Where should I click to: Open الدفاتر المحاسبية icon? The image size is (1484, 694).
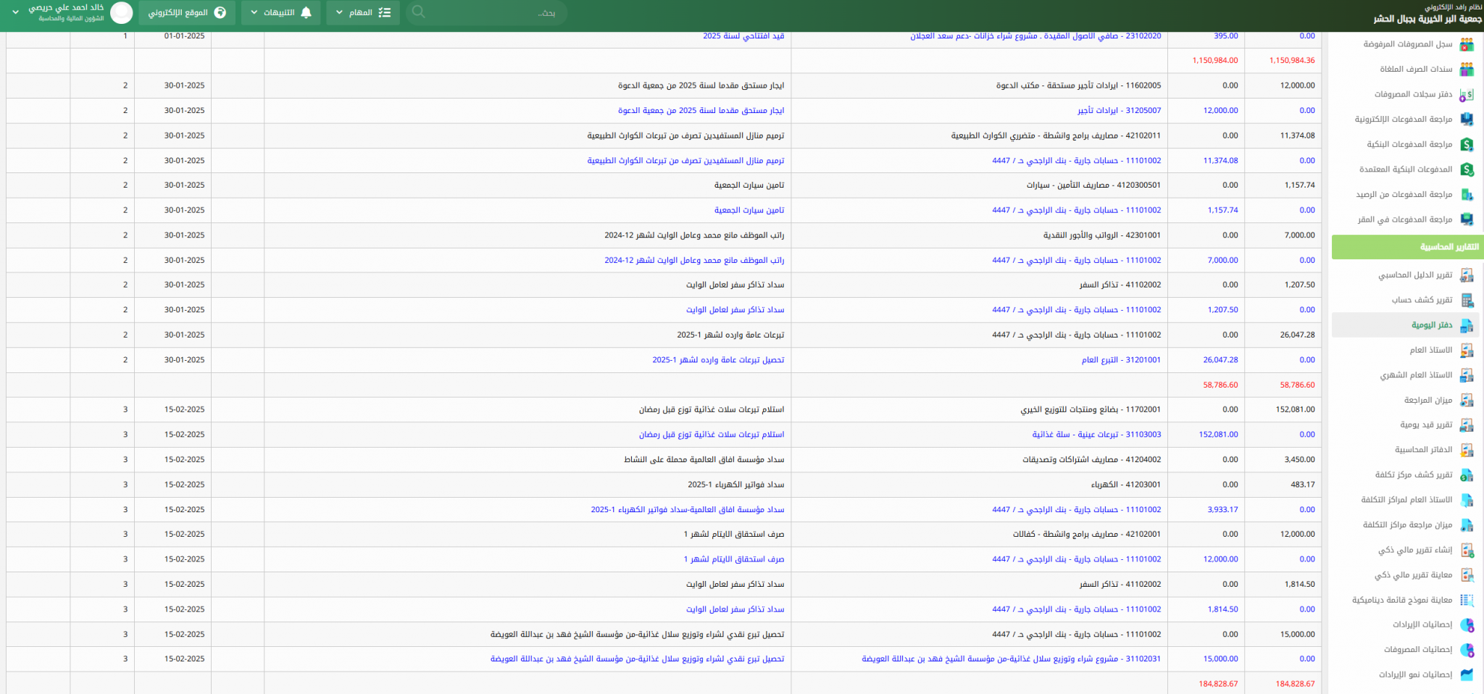pos(1467,451)
